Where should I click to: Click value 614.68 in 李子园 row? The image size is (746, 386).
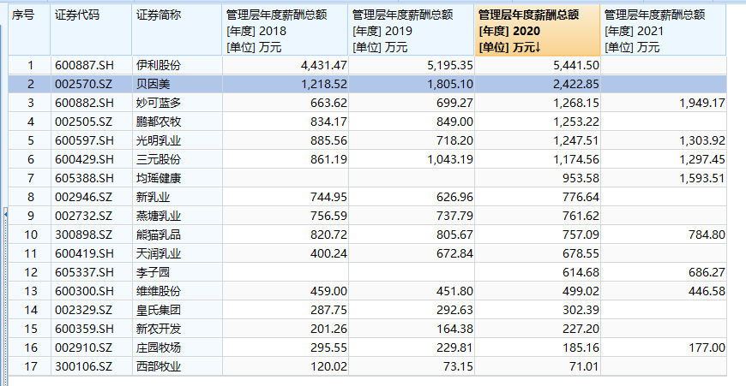click(x=581, y=272)
